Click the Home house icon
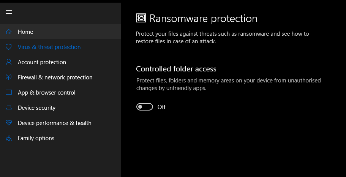 click(9, 32)
